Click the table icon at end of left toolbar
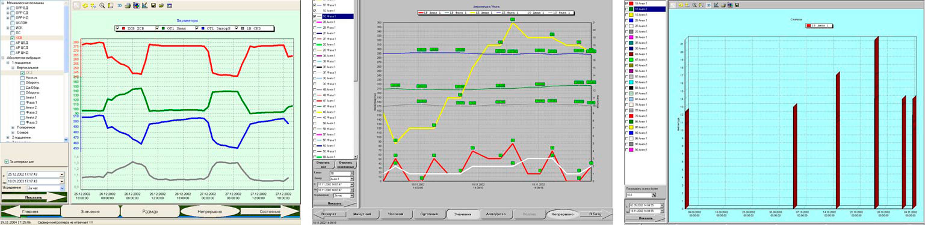The width and height of the screenshot is (925, 225). pos(169,5)
